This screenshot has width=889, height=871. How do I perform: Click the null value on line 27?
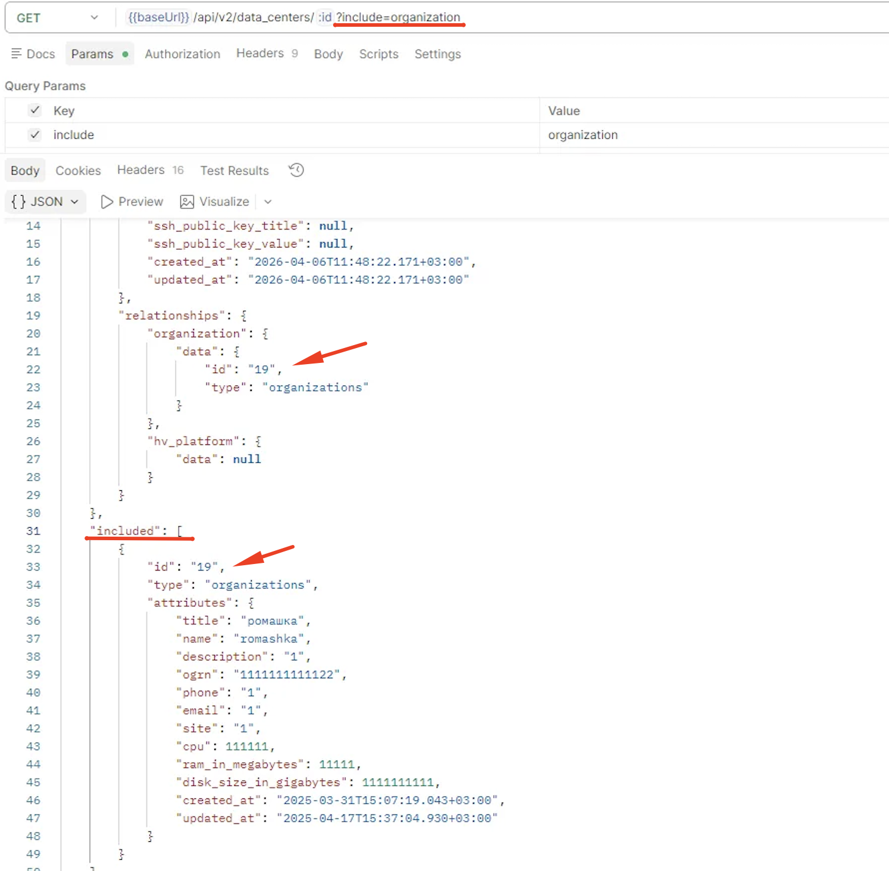(x=247, y=459)
